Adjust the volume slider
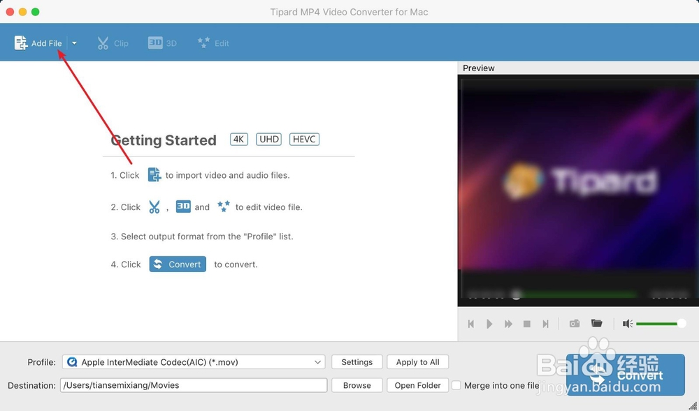The height and width of the screenshot is (411, 699). click(x=661, y=324)
